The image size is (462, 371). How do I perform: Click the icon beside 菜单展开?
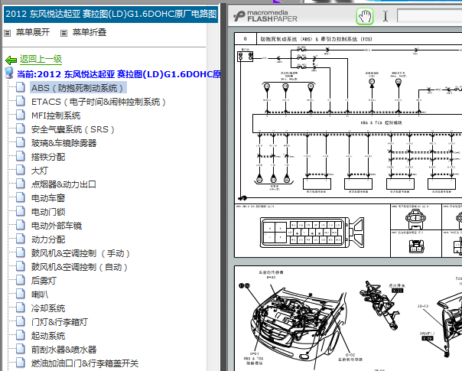[x=8, y=33]
